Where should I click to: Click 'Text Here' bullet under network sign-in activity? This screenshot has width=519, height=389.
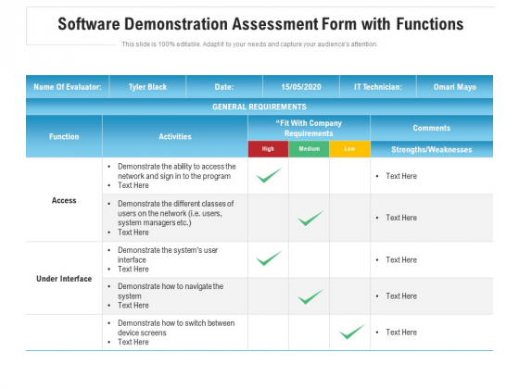click(133, 185)
